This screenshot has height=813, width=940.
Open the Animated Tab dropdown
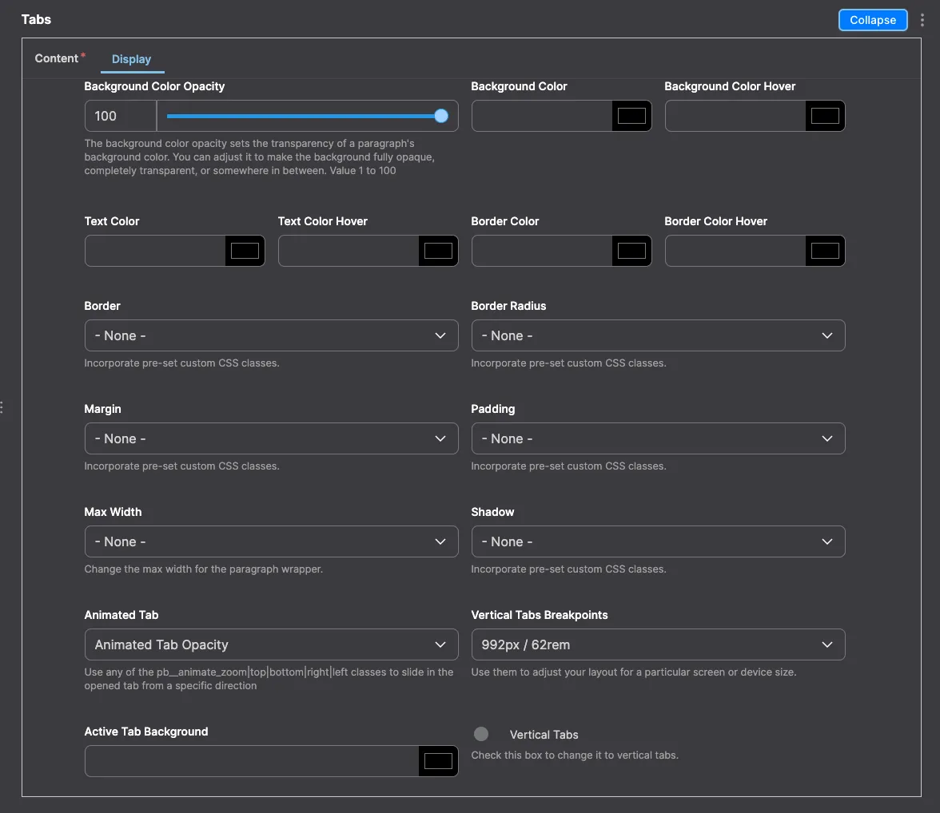pyautogui.click(x=272, y=644)
